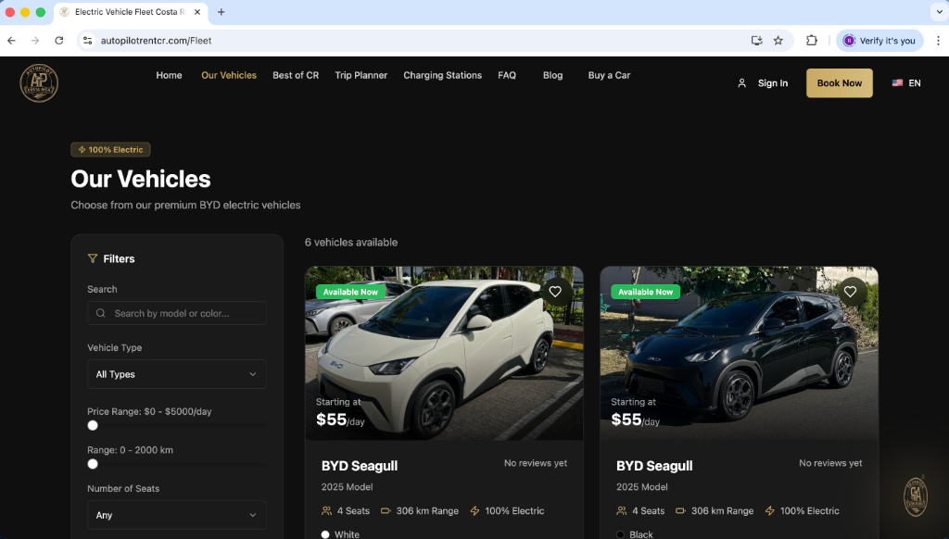Click the Black color dot
Viewport: 949px width, 539px height.
point(620,534)
